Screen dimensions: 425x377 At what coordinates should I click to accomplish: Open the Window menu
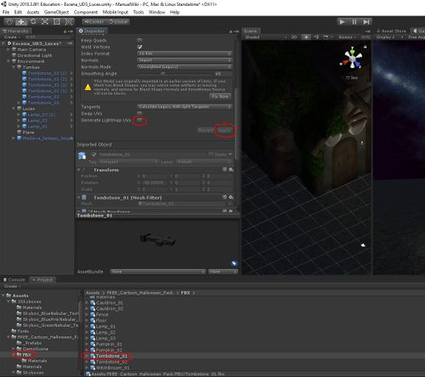pyautogui.click(x=156, y=12)
